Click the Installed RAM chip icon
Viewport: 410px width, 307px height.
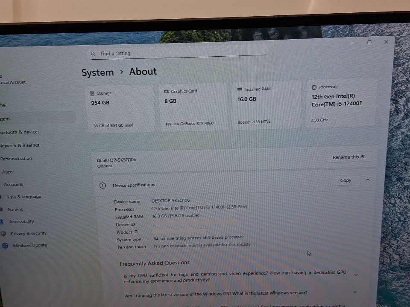click(240, 89)
